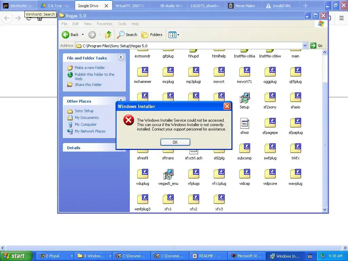Select the msvcrt71 cabinet file icon
This screenshot has height=261, width=348.
point(245,72)
